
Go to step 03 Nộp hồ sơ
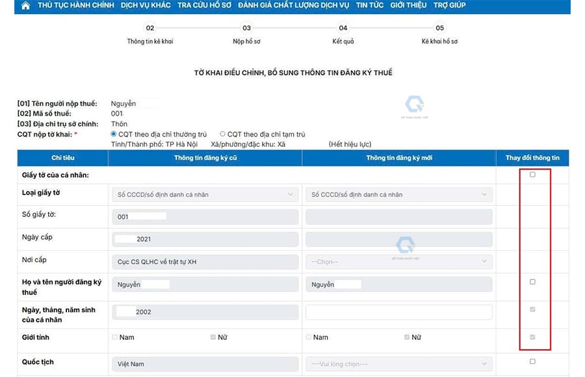click(x=246, y=29)
